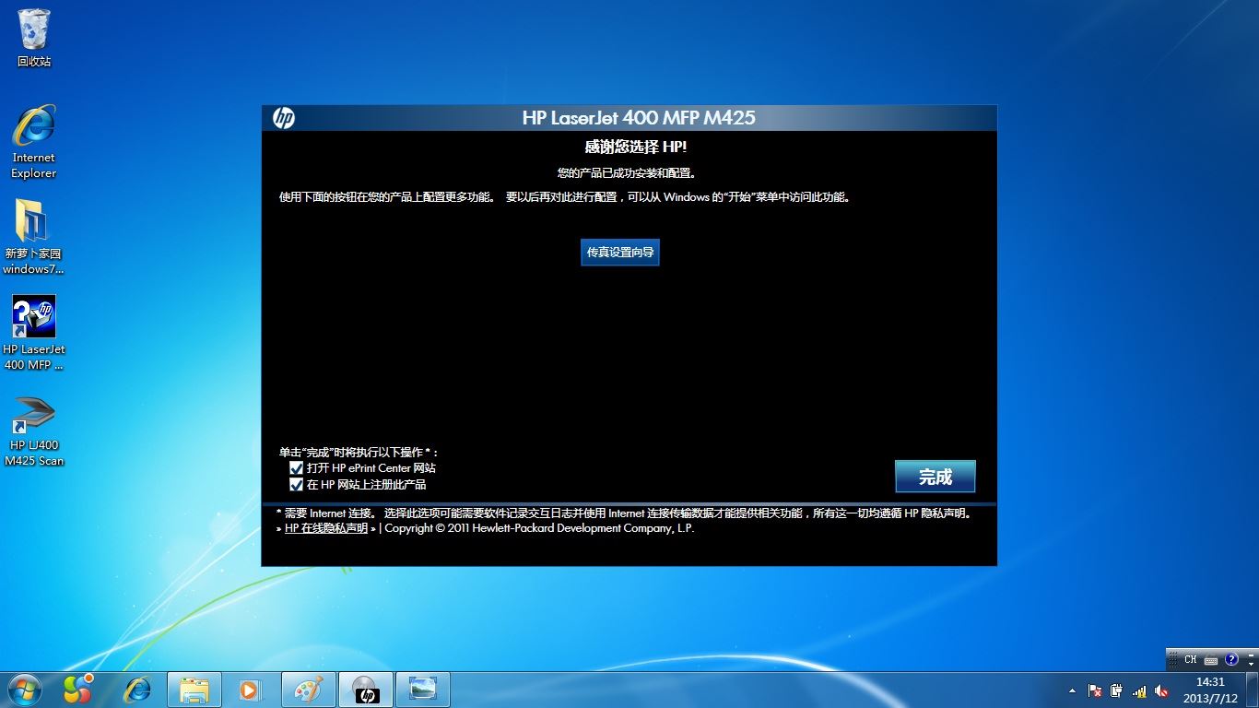Open the HP 在线隐私声明 privacy link
Viewport: 1259px width, 708px height.
click(326, 528)
